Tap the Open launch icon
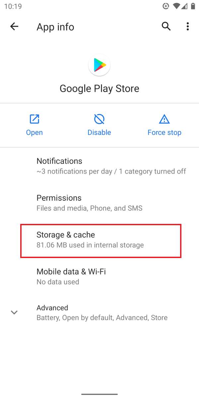This screenshot has width=199, height=398. [34, 119]
